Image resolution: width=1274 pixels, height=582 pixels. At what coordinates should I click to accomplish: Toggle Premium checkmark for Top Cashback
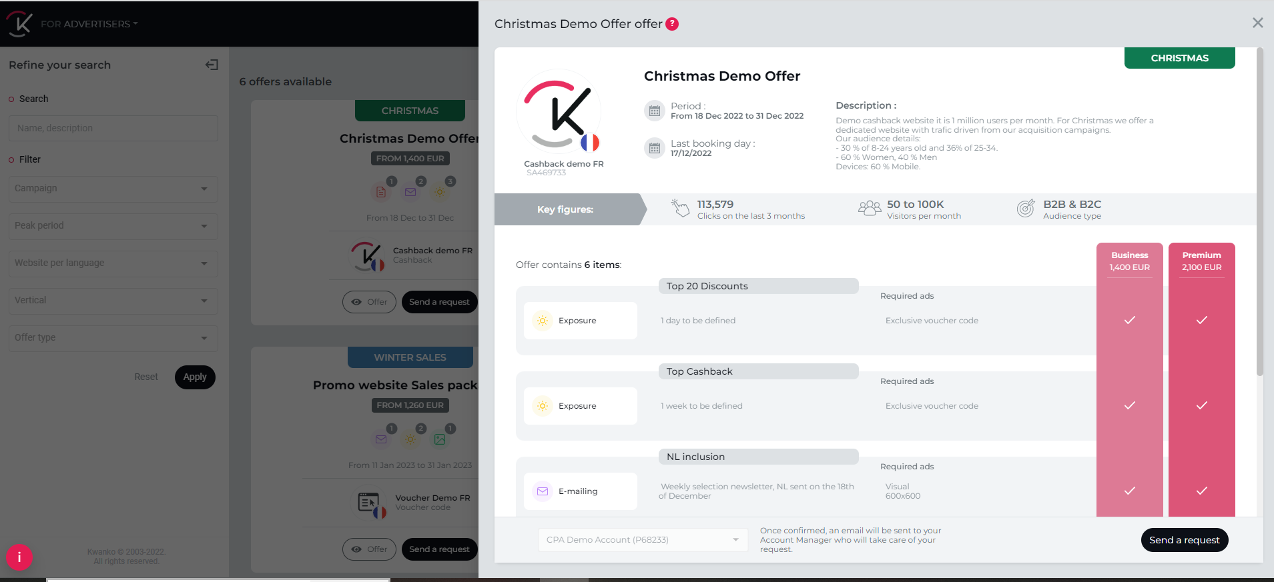click(x=1201, y=405)
